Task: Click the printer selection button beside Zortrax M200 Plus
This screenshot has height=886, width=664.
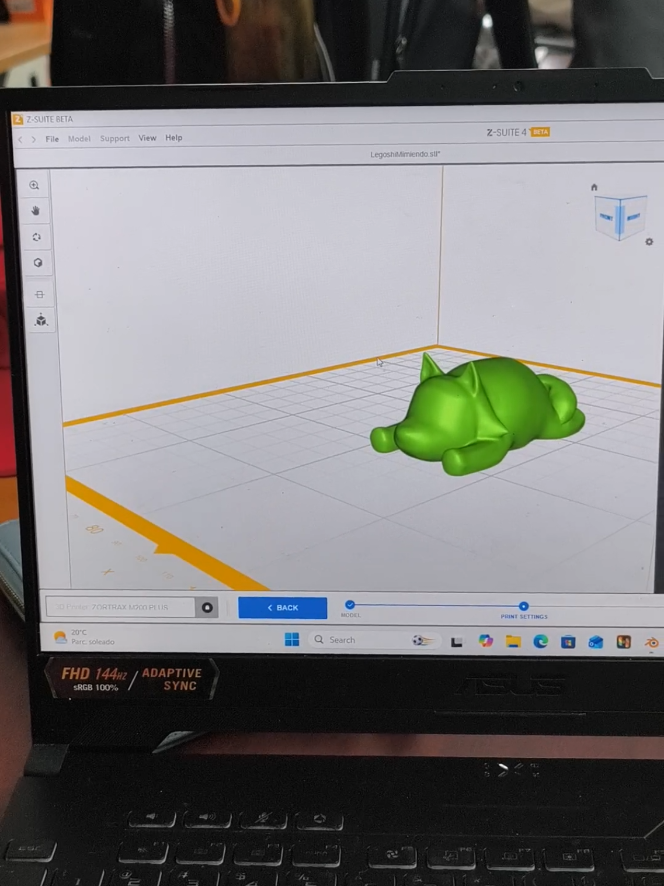Action: (x=207, y=608)
